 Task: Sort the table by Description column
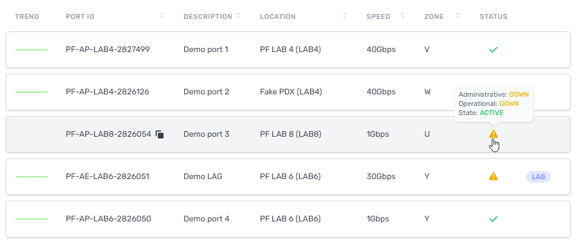coord(238,16)
